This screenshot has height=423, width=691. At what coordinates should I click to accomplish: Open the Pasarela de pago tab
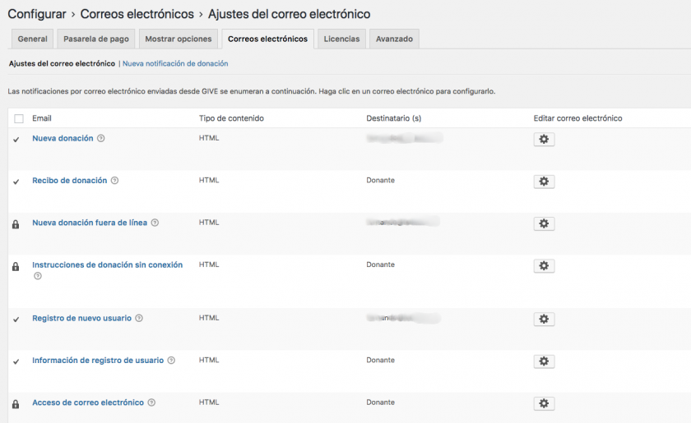[96, 39]
